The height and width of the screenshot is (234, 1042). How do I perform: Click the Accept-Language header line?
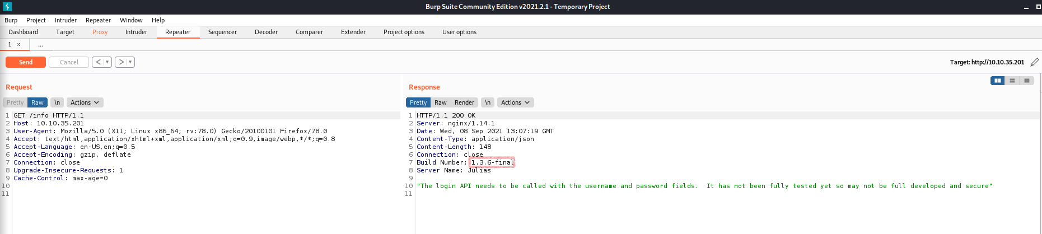[74, 147]
